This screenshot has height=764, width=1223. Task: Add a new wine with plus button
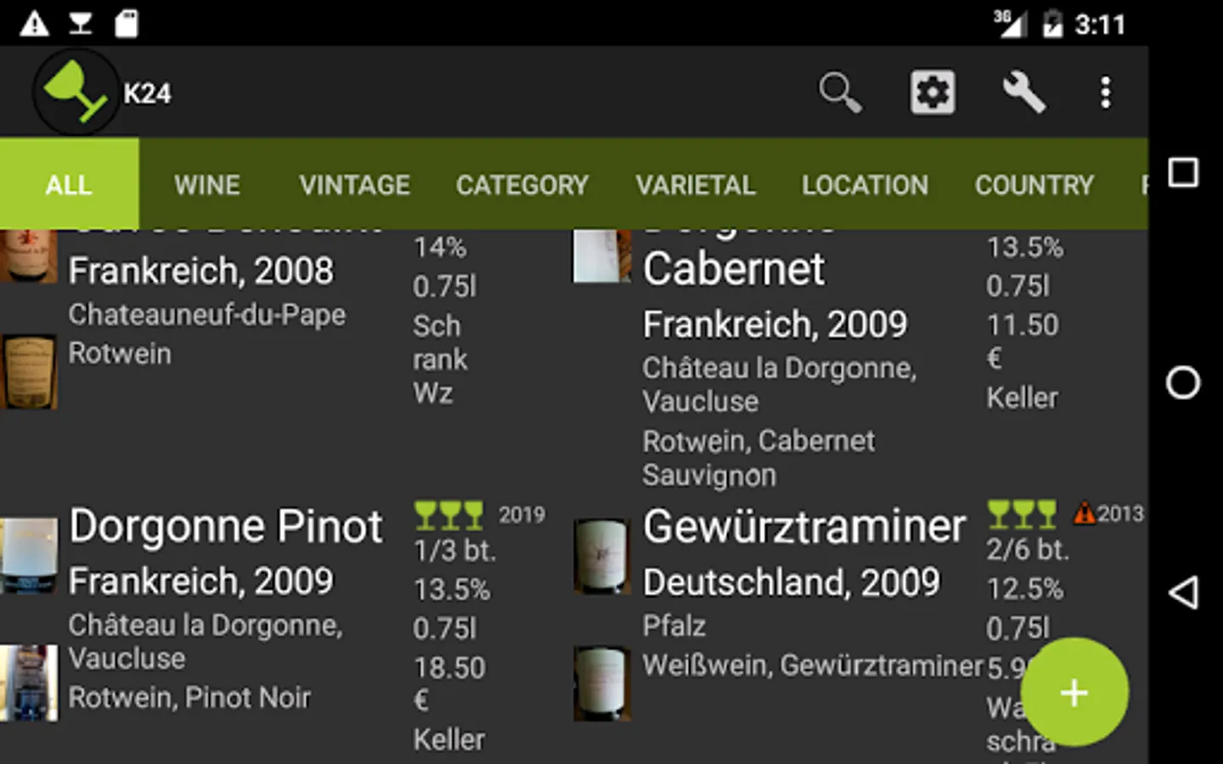tap(1074, 692)
